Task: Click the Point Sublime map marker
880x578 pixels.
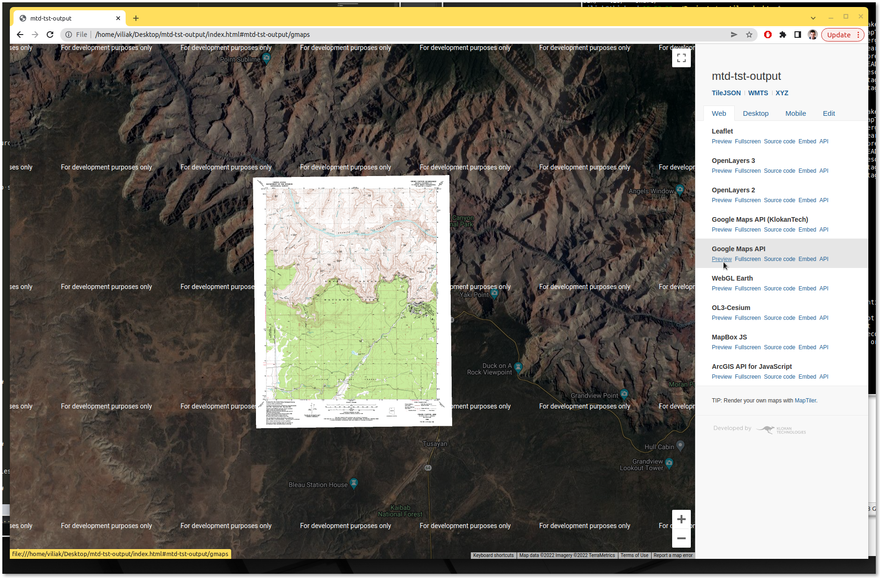Action: tap(266, 58)
